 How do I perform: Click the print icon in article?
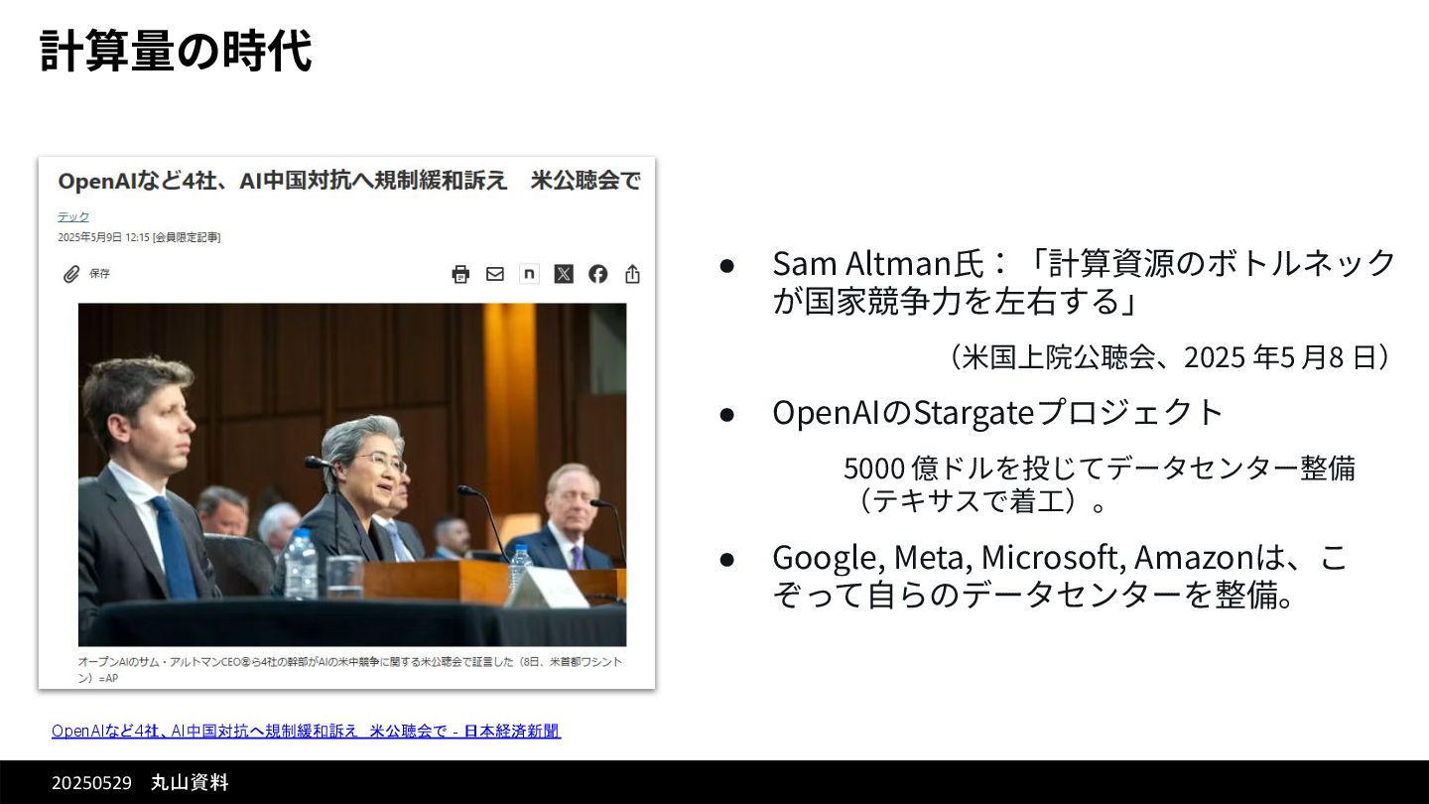click(460, 274)
